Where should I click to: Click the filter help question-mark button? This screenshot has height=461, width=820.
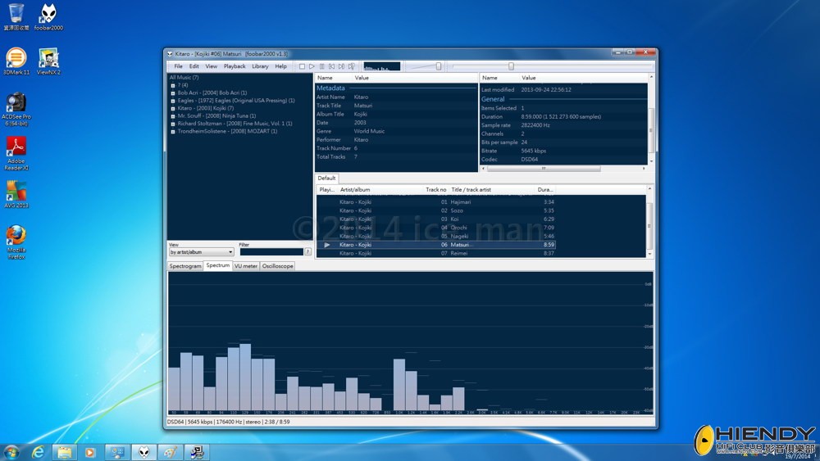pos(307,252)
